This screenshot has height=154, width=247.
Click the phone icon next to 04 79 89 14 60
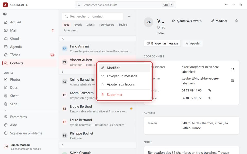pos(210,90)
